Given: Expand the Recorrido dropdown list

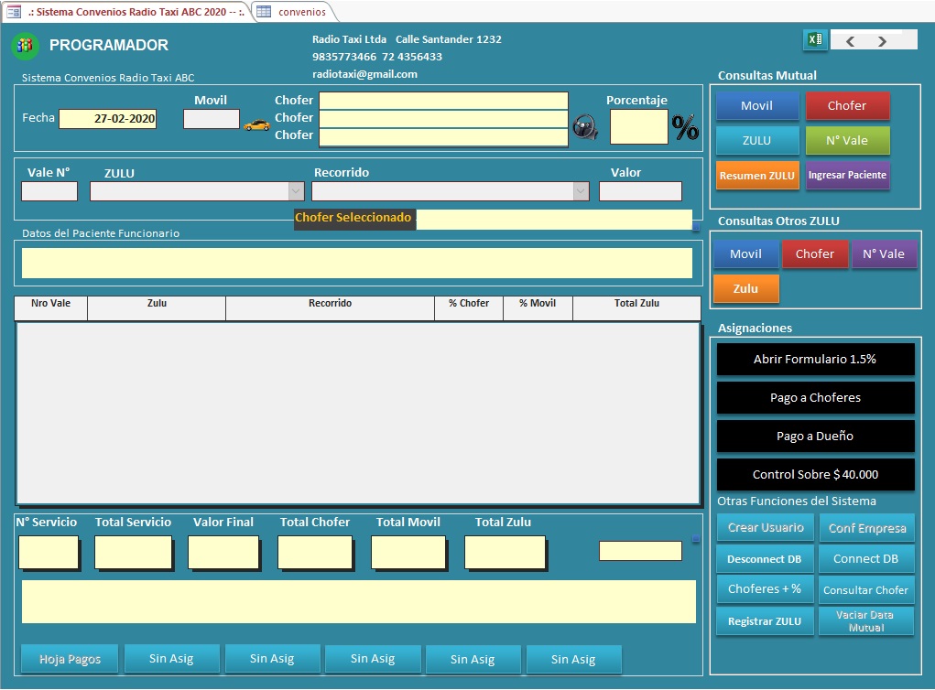Looking at the screenshot, I should click(x=581, y=191).
